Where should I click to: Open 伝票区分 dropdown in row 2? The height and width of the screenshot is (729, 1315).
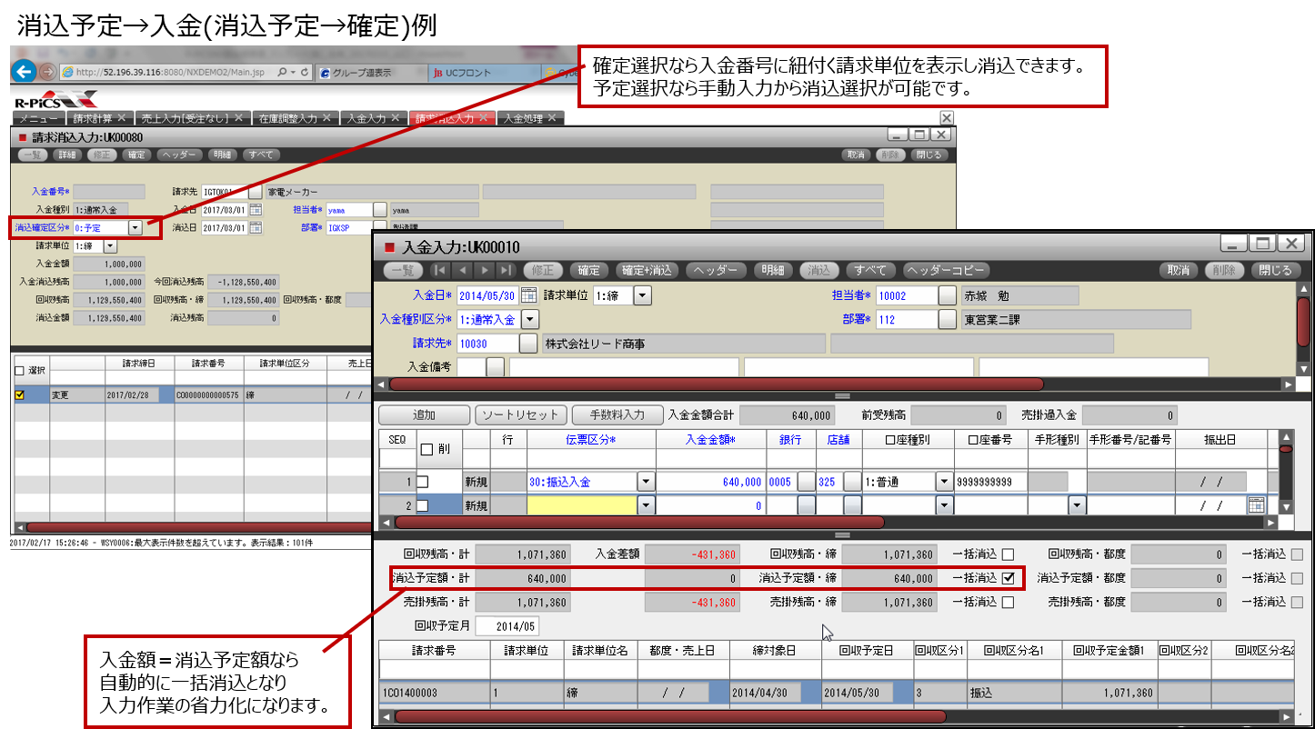(646, 505)
